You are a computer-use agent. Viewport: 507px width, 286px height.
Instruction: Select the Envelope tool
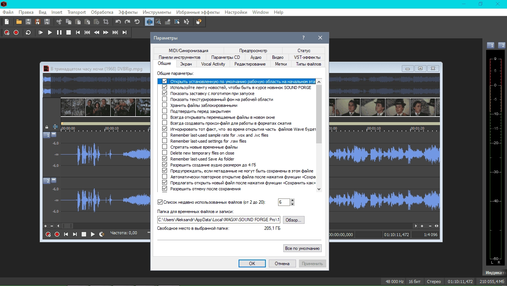(x=186, y=22)
